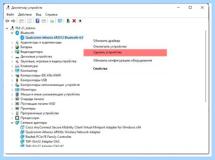Open Properties via the toolbar sheet icon
The height and width of the screenshot is (160, 215).
(29, 21)
